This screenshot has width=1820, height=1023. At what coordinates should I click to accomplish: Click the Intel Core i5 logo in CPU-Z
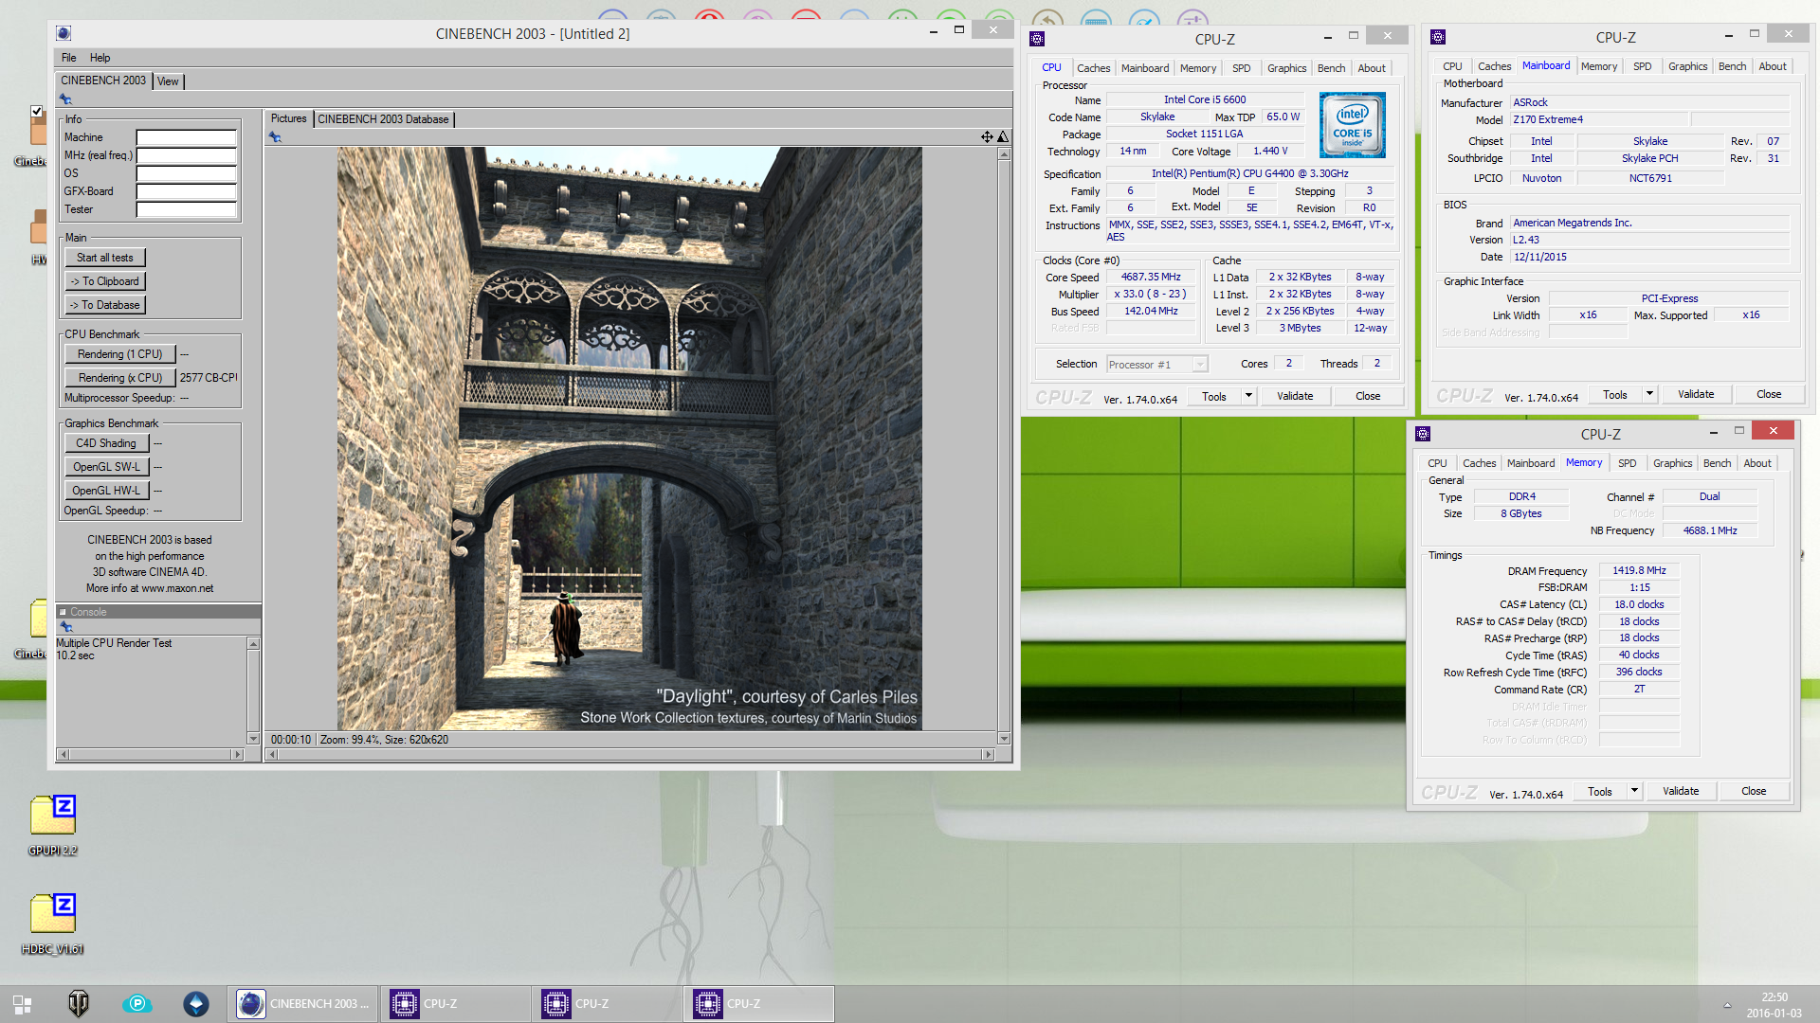pyautogui.click(x=1353, y=125)
